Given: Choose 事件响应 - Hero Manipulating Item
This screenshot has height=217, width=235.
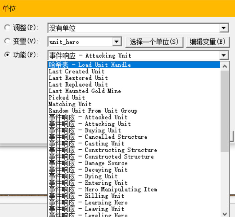Looking at the screenshot, I should click(103, 189).
